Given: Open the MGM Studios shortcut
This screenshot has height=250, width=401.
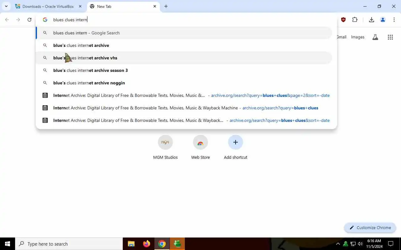Looking at the screenshot, I should pyautogui.click(x=165, y=147).
